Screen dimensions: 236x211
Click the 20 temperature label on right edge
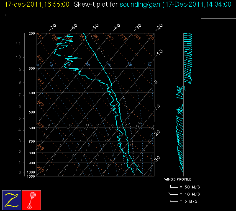point(157,133)
